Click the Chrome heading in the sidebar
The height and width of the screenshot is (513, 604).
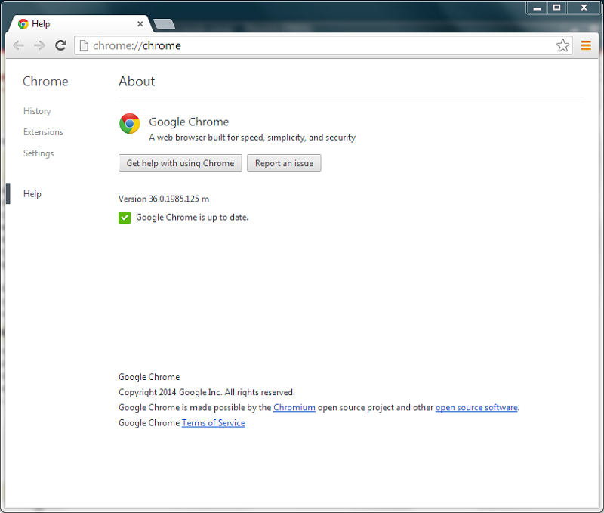point(45,82)
